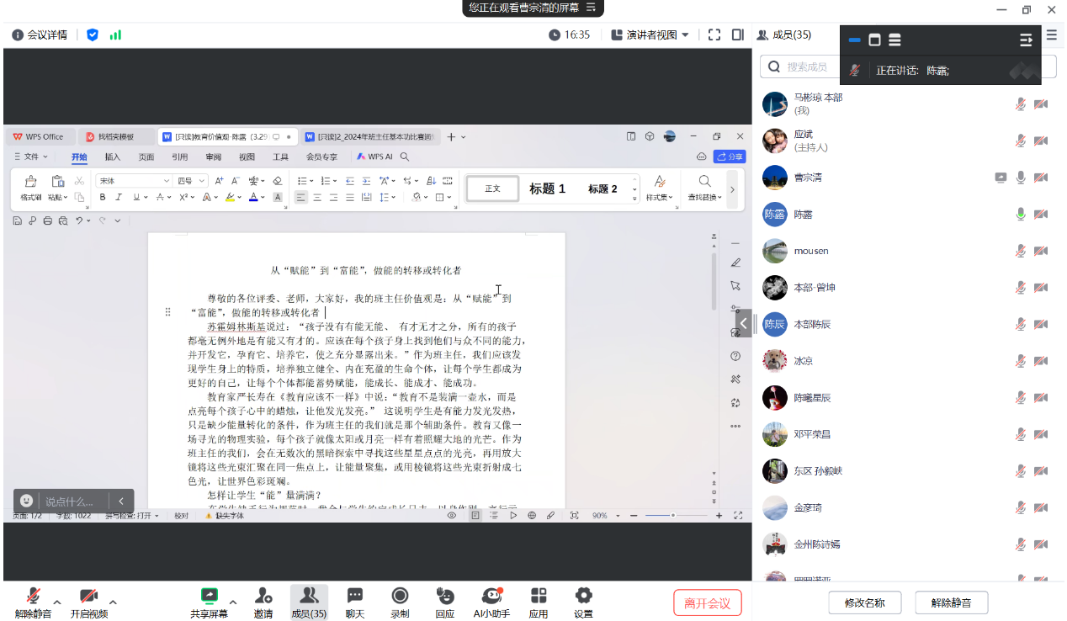Click the blue security shield icon

pos(93,35)
